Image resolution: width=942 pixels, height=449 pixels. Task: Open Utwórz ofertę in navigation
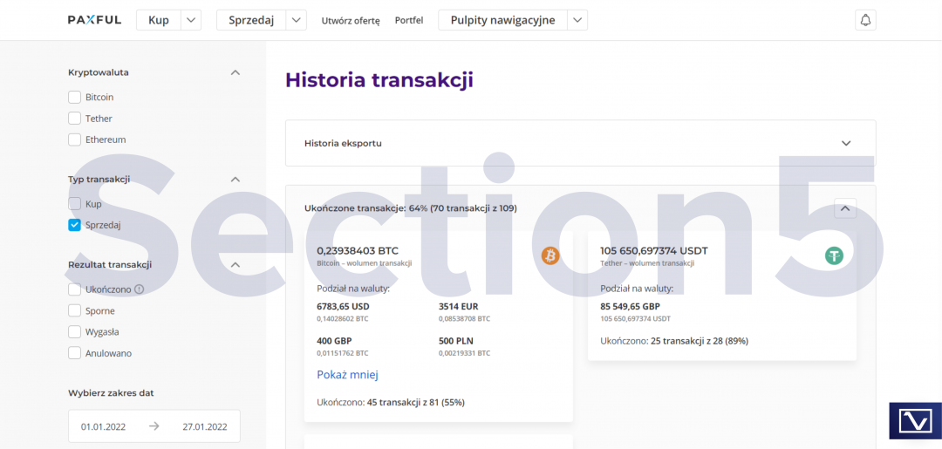(x=351, y=20)
